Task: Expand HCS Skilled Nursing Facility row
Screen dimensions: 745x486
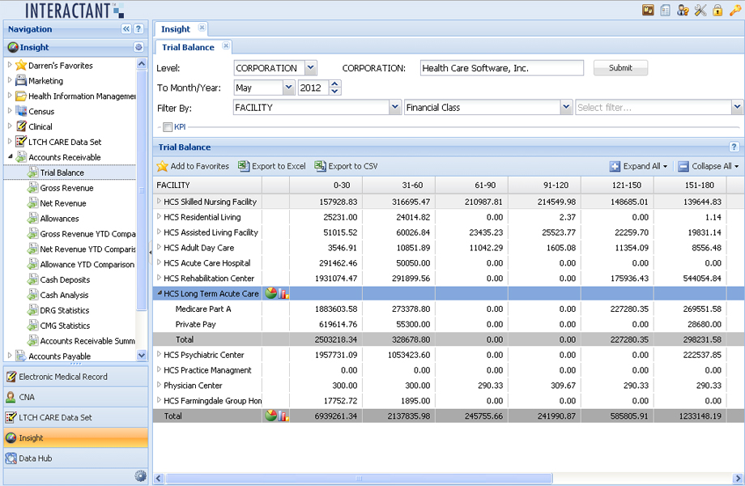Action: (160, 202)
